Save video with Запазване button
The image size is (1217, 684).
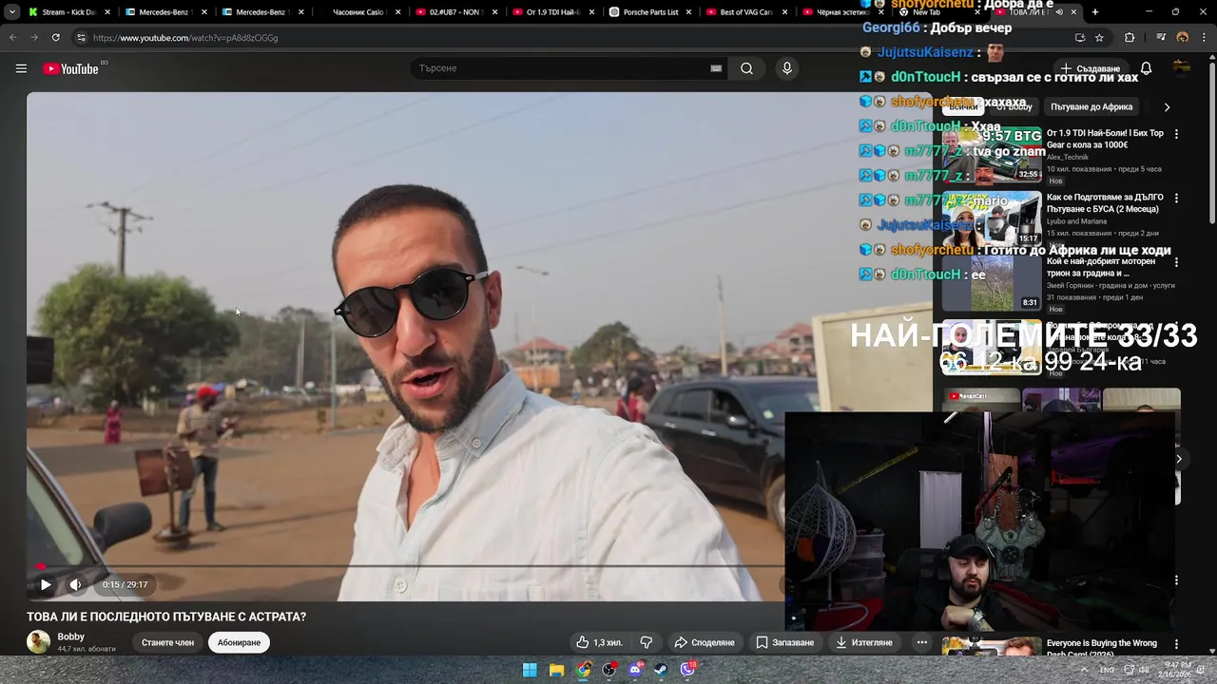tap(785, 642)
